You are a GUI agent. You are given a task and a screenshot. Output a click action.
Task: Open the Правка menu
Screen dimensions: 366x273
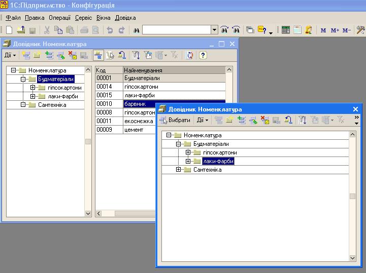[x=35, y=18]
